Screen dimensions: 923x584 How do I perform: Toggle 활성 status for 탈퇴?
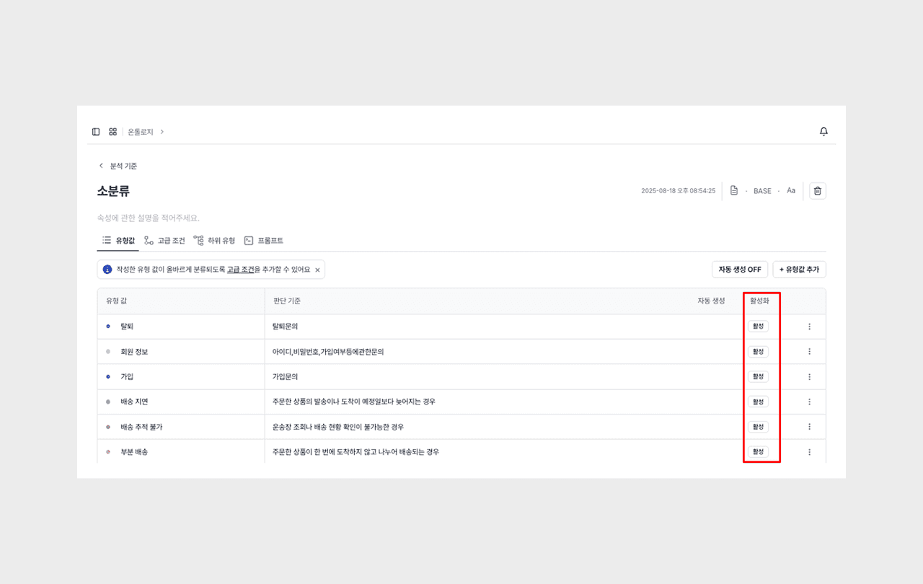coord(758,327)
